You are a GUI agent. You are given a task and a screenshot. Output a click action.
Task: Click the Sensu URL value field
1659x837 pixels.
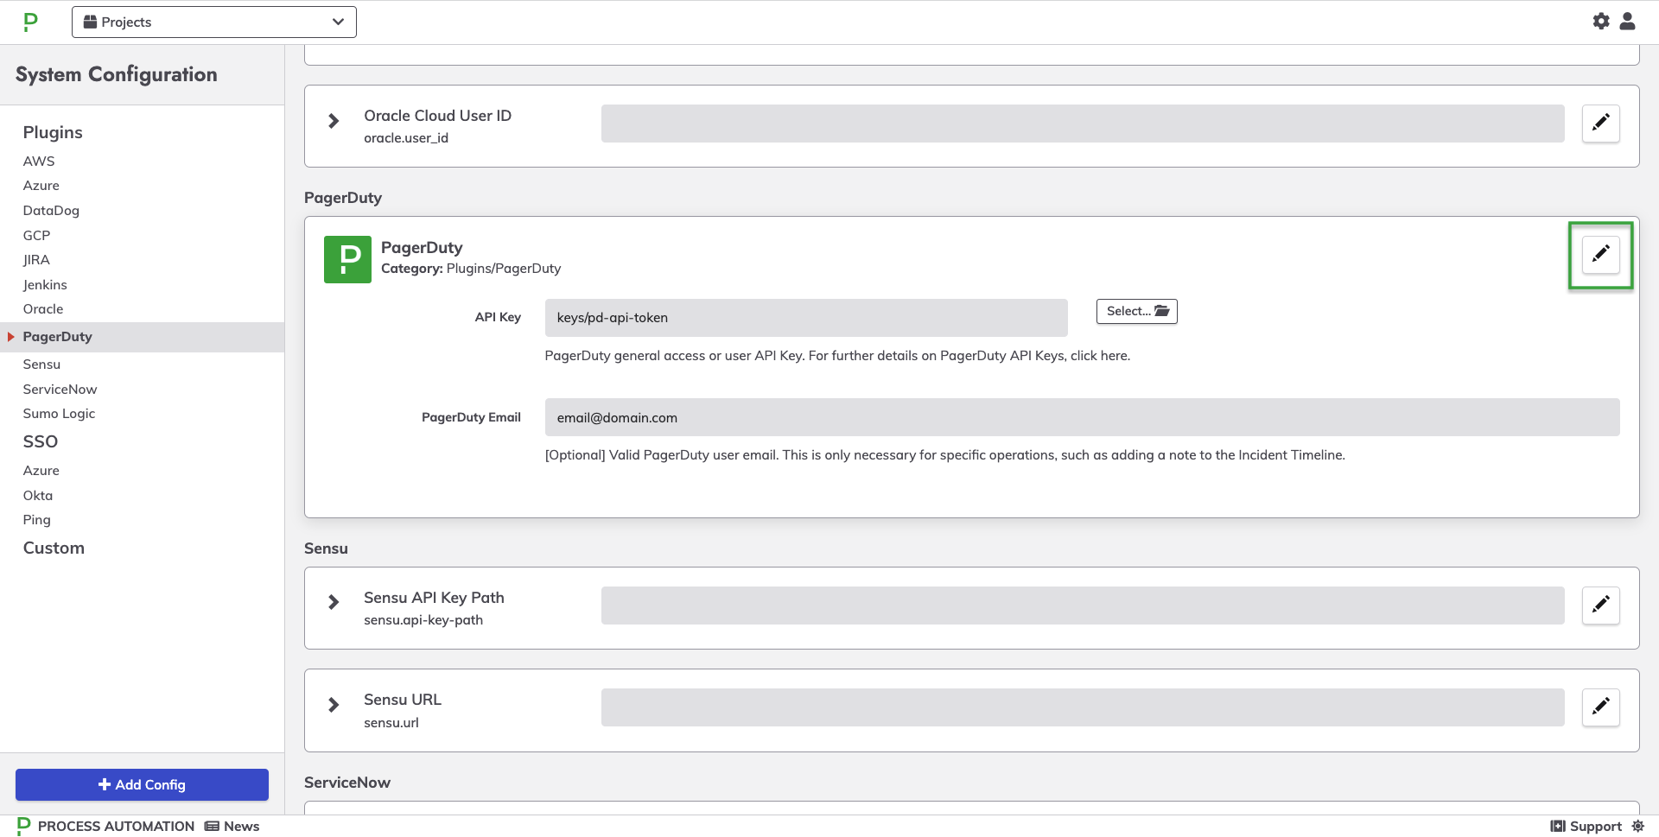[x=1083, y=707]
